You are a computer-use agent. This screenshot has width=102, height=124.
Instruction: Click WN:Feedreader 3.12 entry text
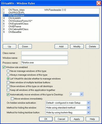(55, 10)
